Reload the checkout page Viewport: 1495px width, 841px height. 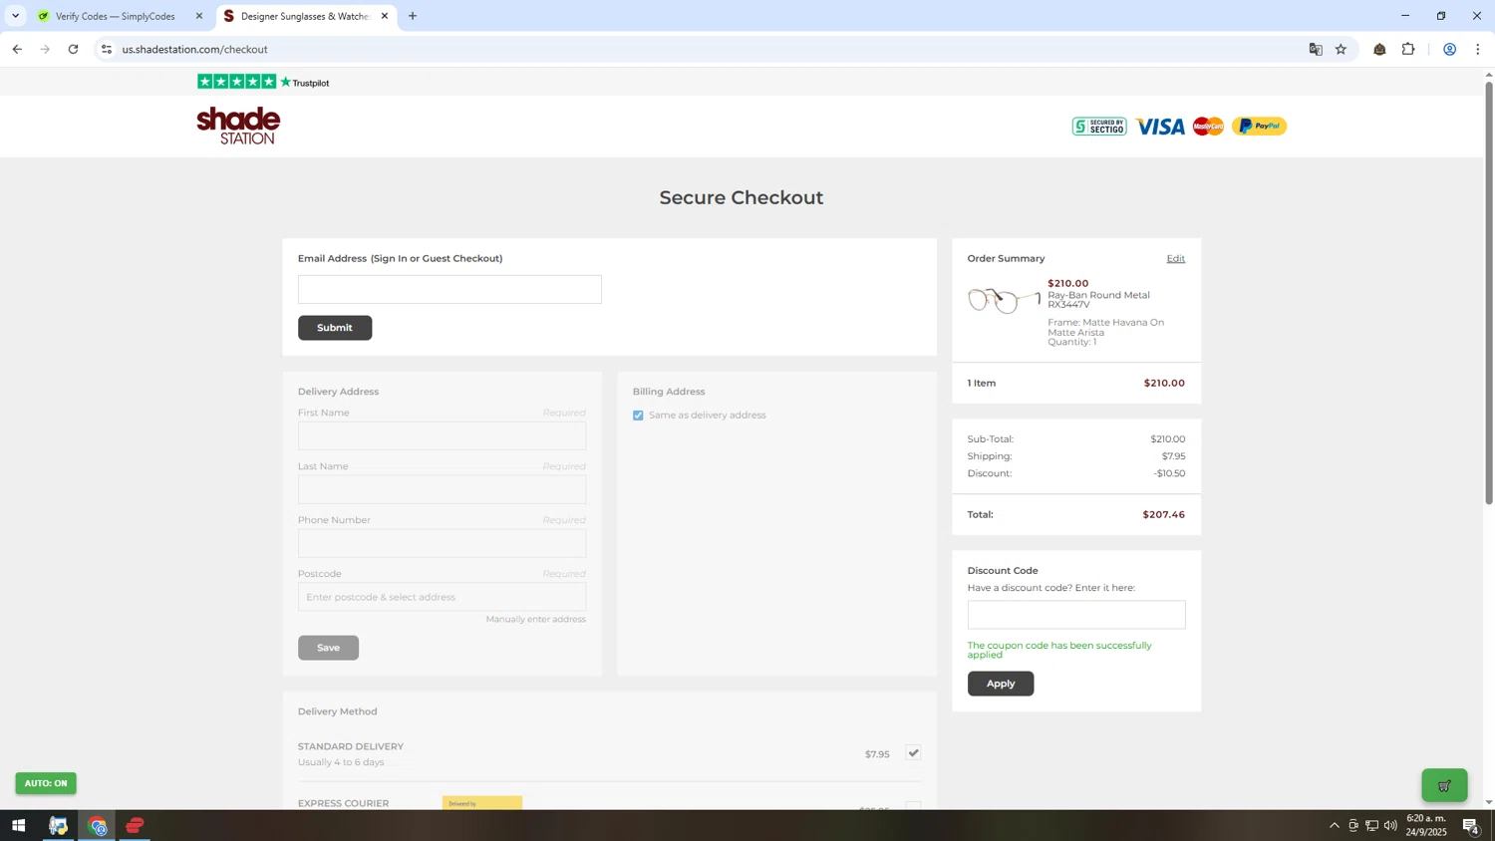click(73, 49)
